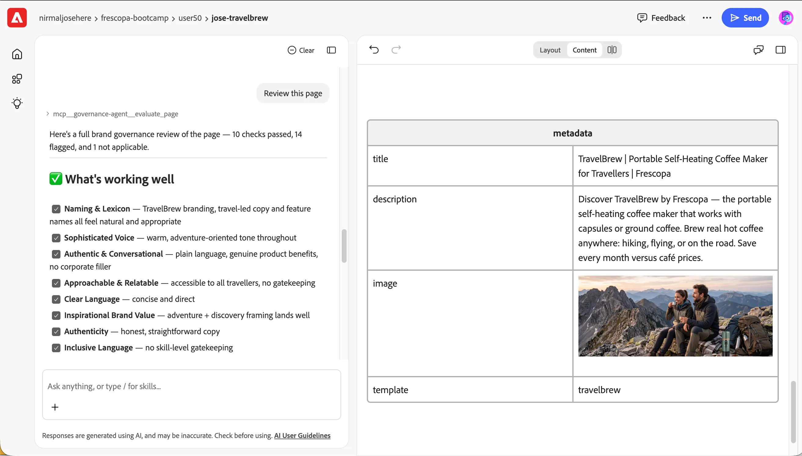Image resolution: width=802 pixels, height=456 pixels.
Task: Open the AI User Guidelines link
Action: pyautogui.click(x=302, y=435)
